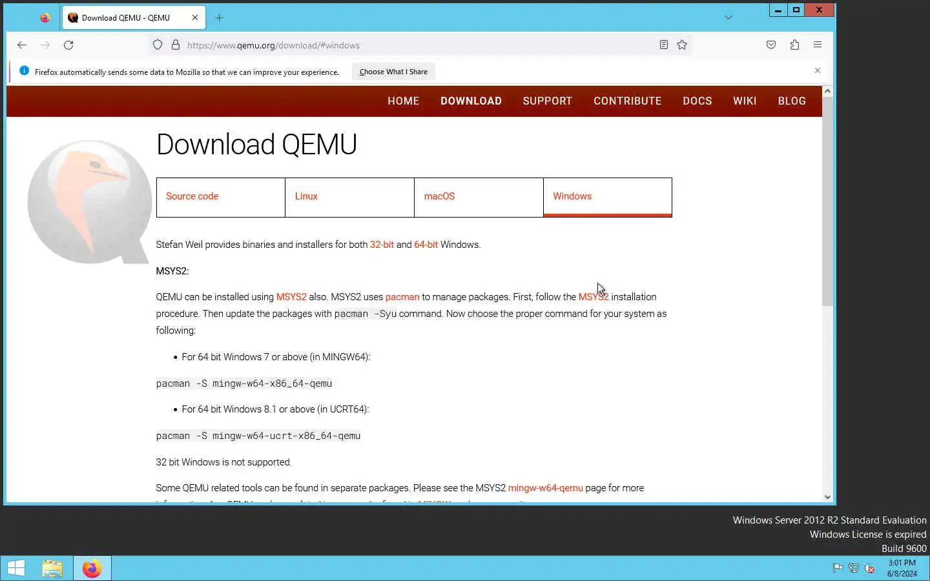
Task: Open the taskbar clock and date
Action: coord(902,568)
